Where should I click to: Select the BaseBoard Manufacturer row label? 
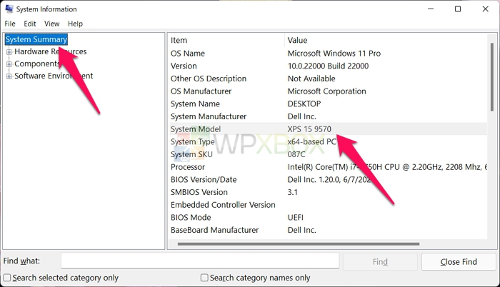[214, 230]
